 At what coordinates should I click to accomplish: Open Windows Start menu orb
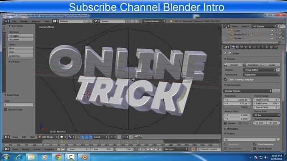tap(6, 157)
